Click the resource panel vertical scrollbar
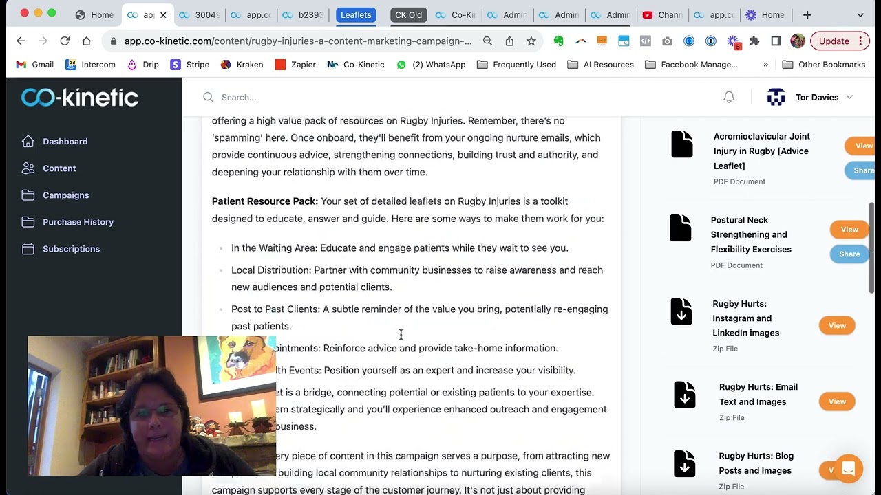Image resolution: width=881 pixels, height=495 pixels. point(873,249)
